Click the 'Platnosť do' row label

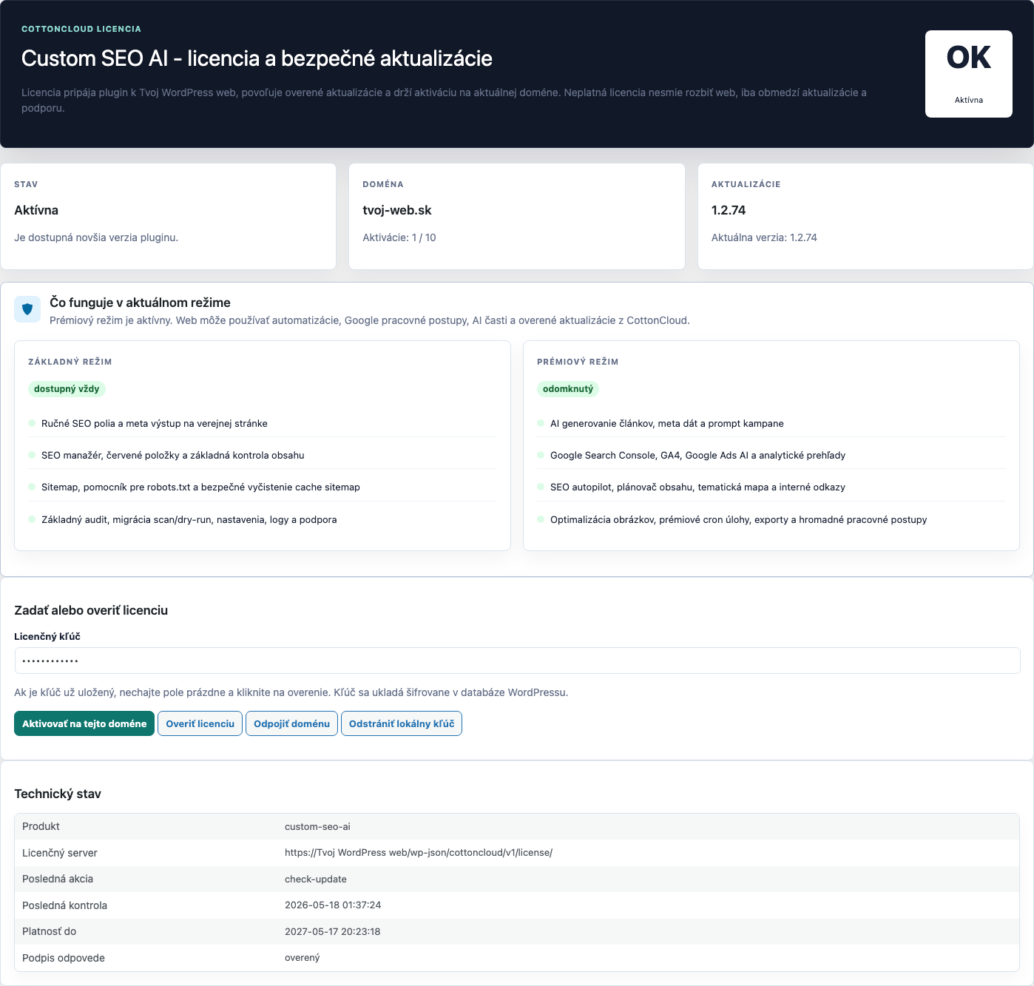pos(49,932)
